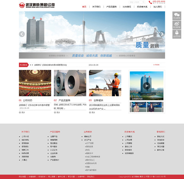The height and width of the screenshot is (179, 184).
Task: Click the 质量效益 诚信共赢 slogan banner
Action: tap(92, 56)
